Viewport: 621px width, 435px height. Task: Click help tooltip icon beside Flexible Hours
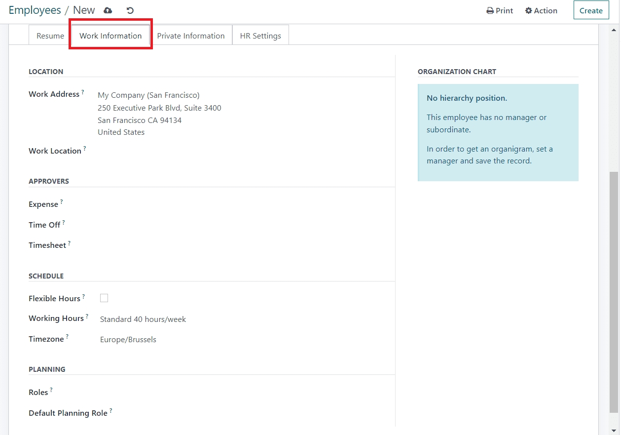coord(83,296)
